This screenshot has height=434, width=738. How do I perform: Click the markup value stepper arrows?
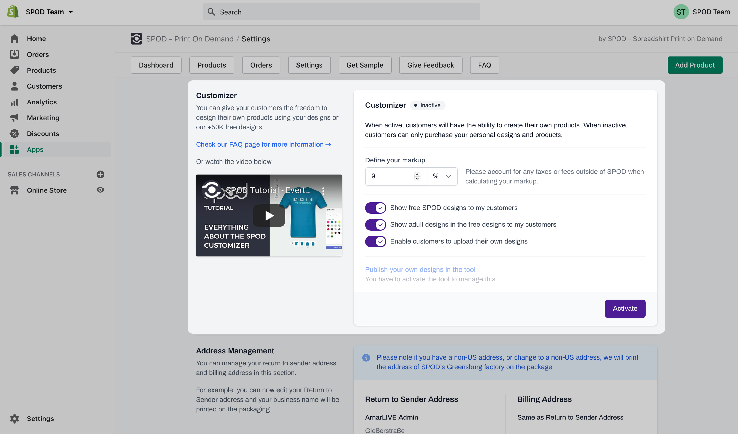pyautogui.click(x=417, y=176)
